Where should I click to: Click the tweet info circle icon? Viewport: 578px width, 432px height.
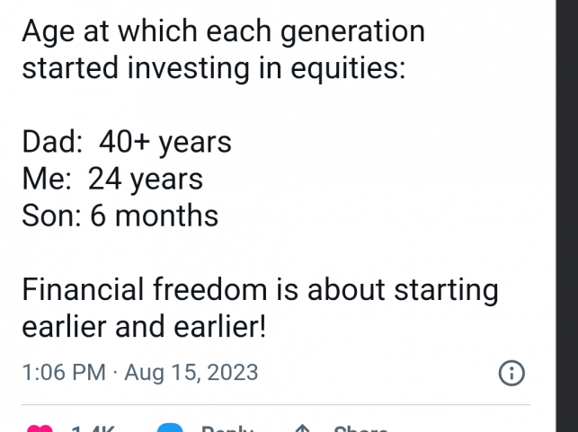coord(511,373)
